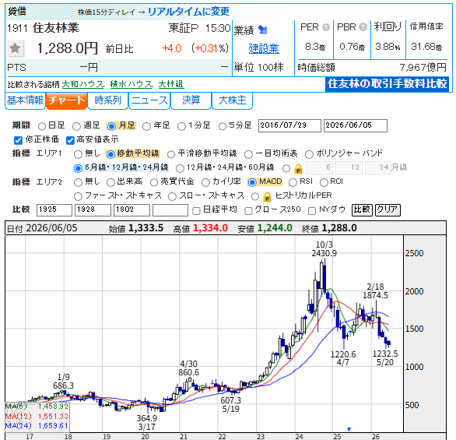The width and height of the screenshot is (456, 440).
Task: Select 無し for indicator area 2
Action: click(78, 182)
